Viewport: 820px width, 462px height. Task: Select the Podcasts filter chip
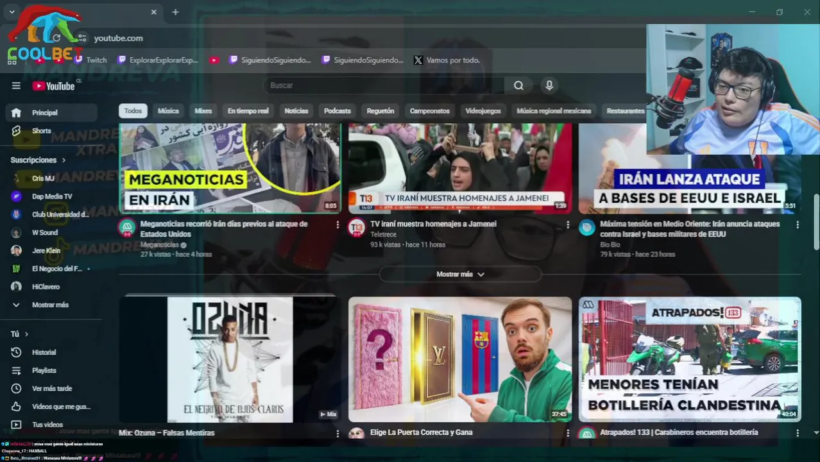click(337, 111)
